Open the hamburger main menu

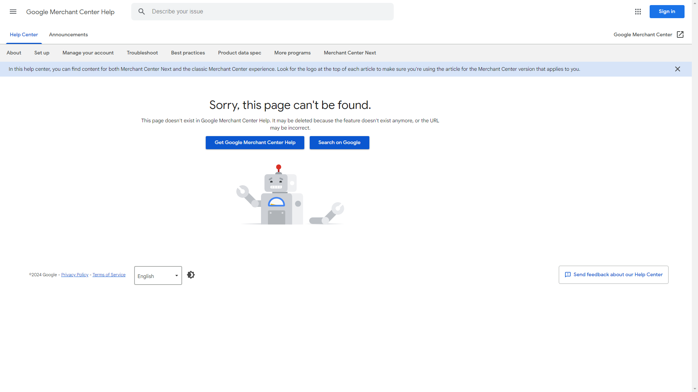13,12
